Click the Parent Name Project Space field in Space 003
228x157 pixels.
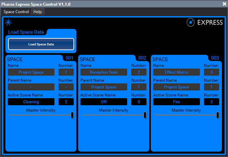point(177,87)
